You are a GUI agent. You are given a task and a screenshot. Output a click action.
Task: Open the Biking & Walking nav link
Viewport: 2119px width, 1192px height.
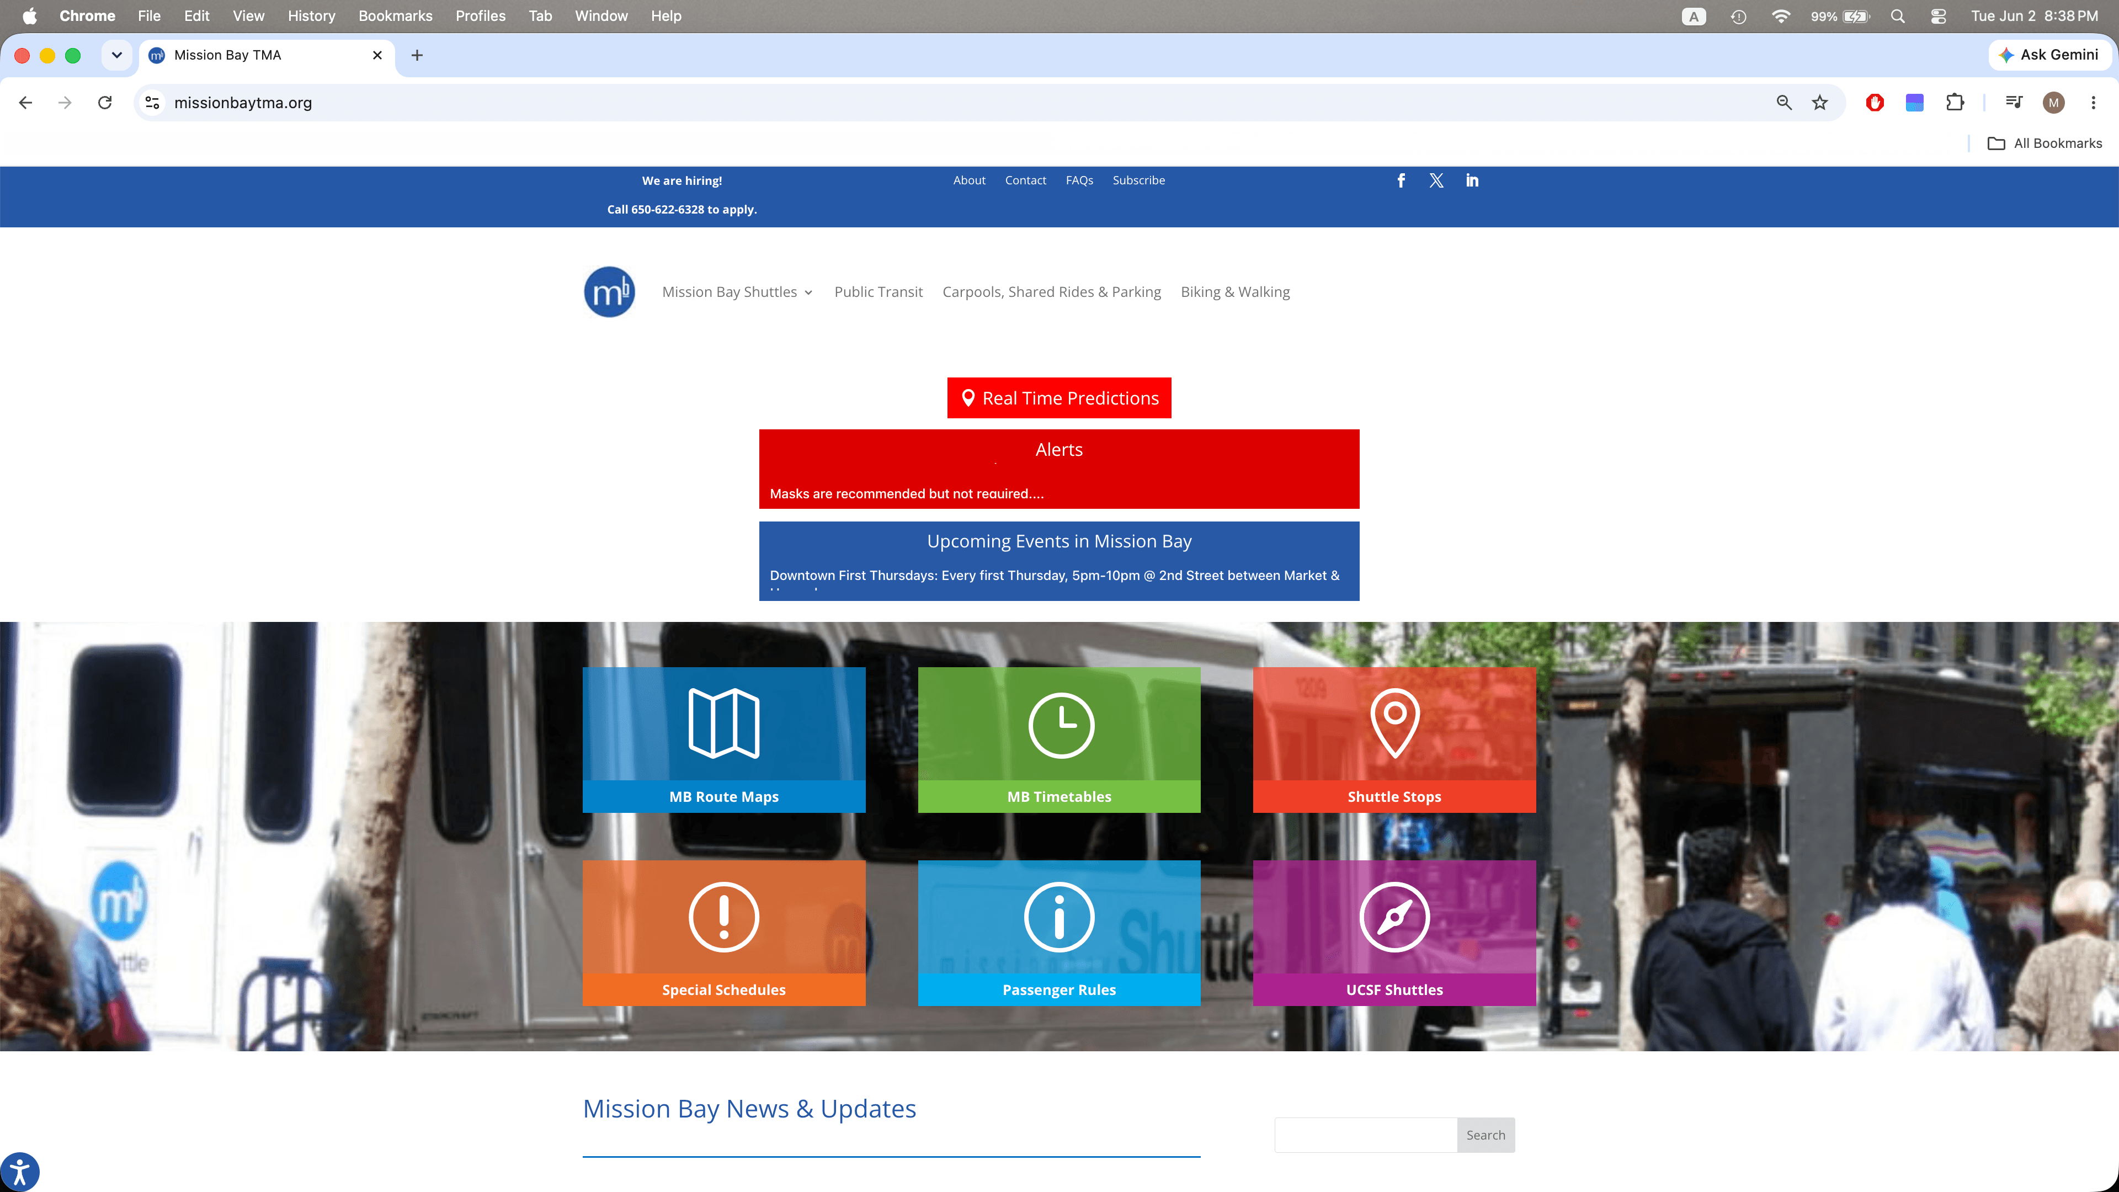(x=1235, y=292)
